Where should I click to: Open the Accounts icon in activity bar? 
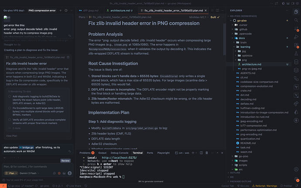(296, 169)
